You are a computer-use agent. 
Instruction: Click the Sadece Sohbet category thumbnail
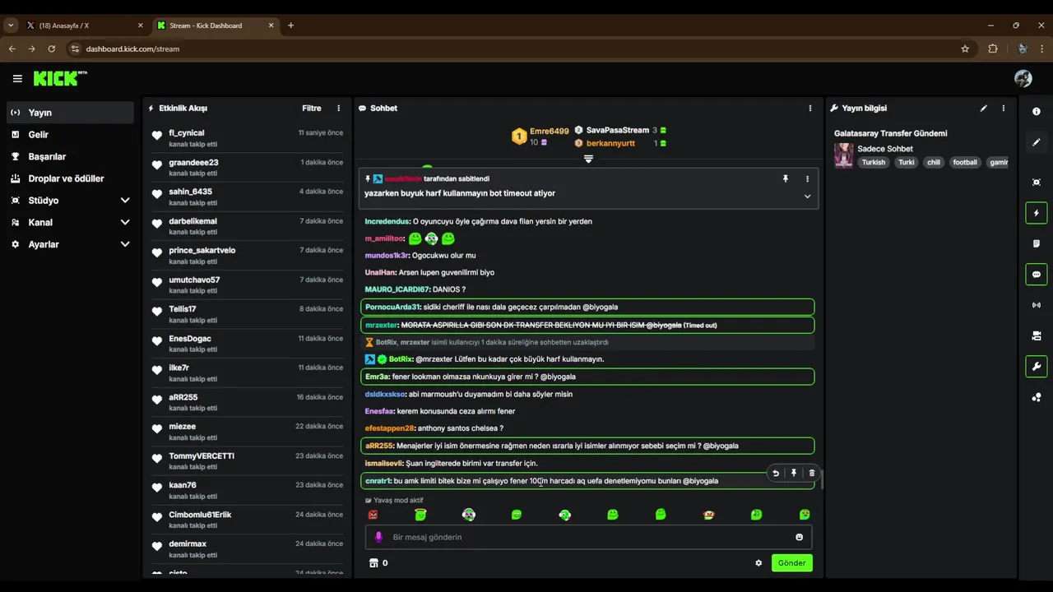pos(843,155)
